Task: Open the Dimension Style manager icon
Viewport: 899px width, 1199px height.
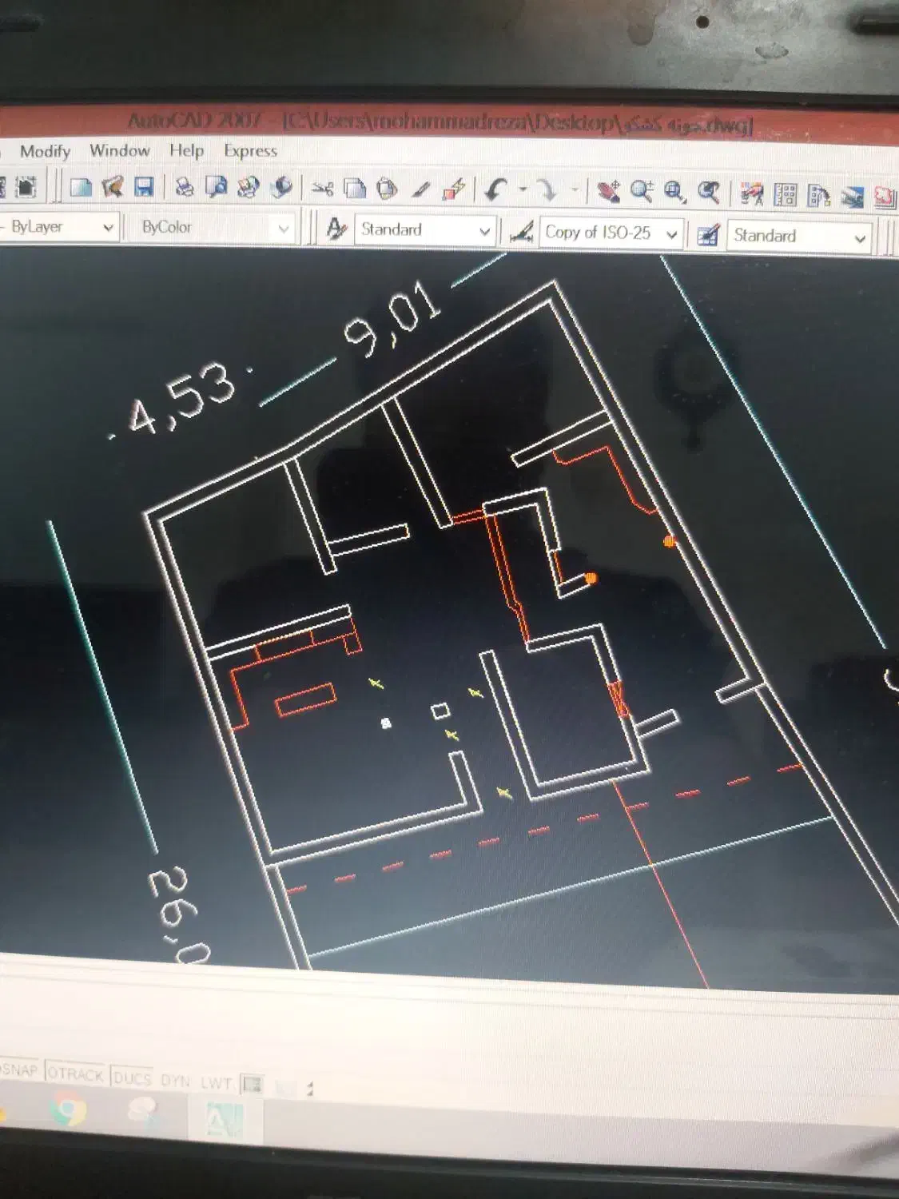Action: coord(522,233)
